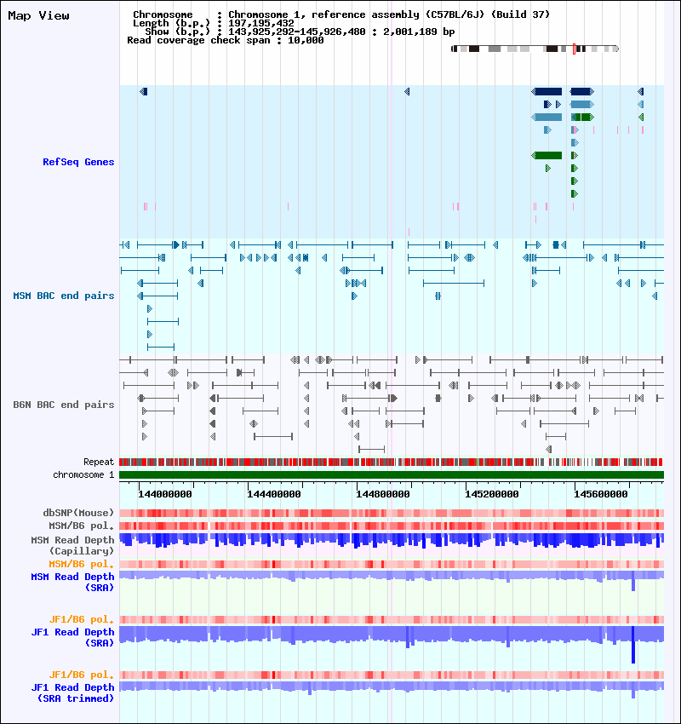The image size is (681, 724).
Task: Select the leftmost gene arrow in the top RefSeq row
Action: point(144,91)
